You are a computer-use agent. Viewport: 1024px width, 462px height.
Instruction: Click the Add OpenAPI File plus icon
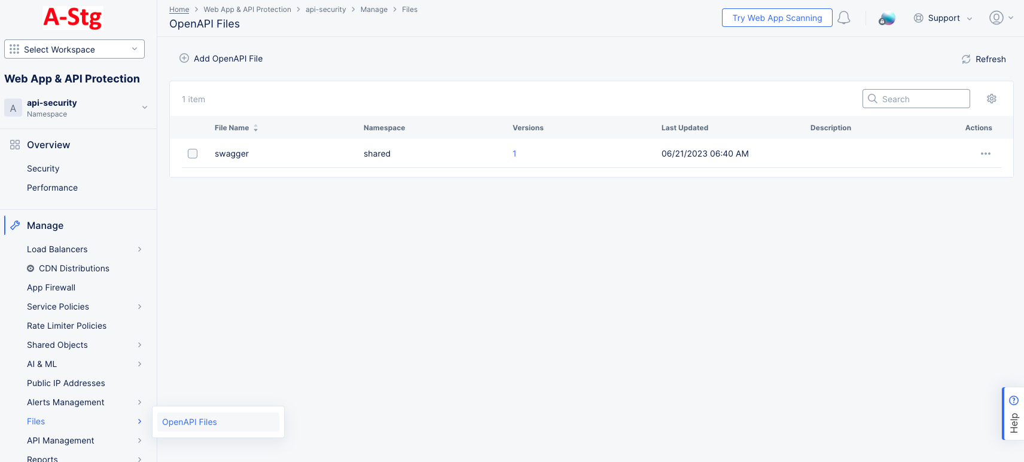click(184, 59)
